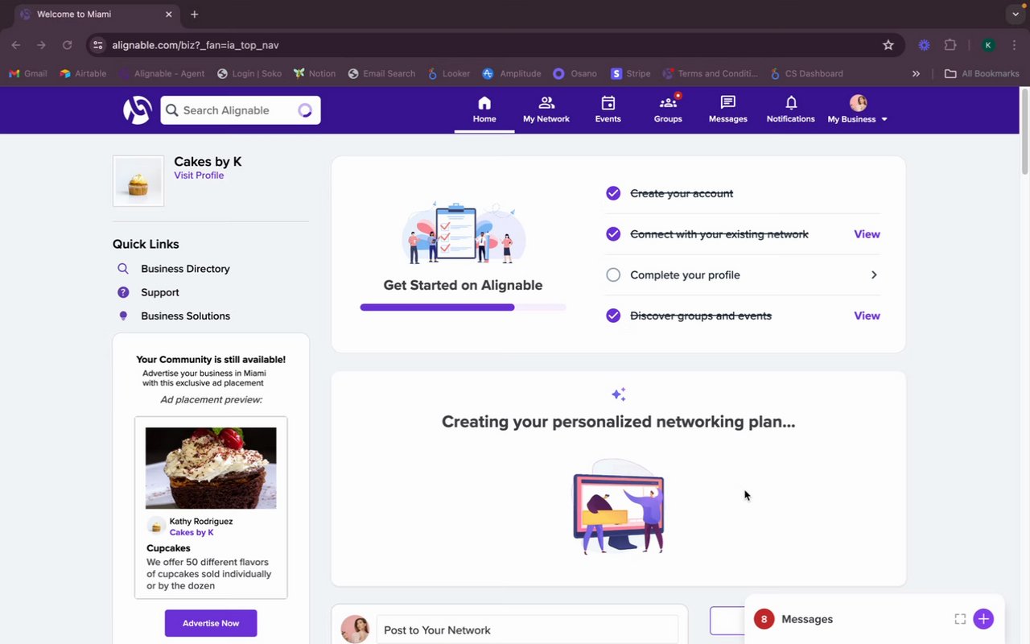Click the profile avatar beside the post box
The height and width of the screenshot is (644, 1030).
coord(355,630)
